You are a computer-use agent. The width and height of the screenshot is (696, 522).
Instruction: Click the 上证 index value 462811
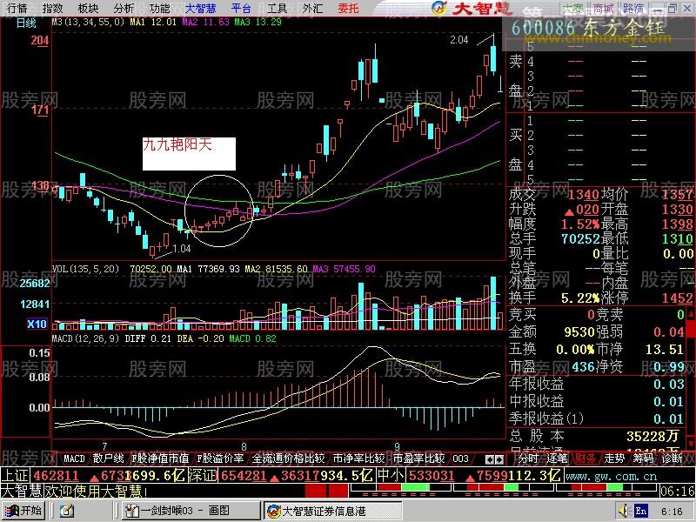tap(56, 476)
